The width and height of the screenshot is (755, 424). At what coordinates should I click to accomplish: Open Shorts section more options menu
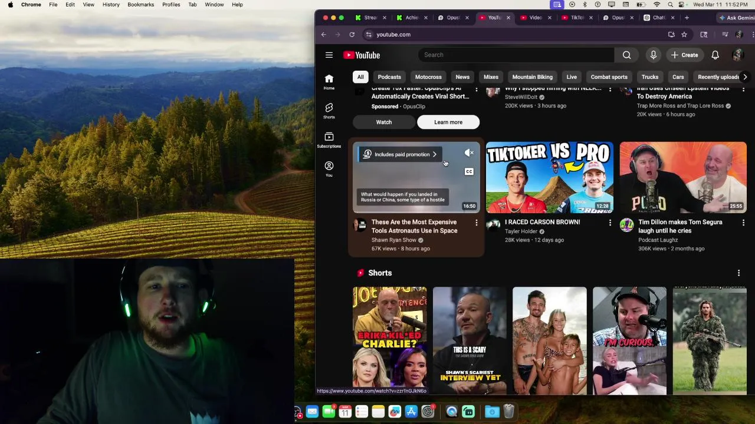click(x=738, y=273)
